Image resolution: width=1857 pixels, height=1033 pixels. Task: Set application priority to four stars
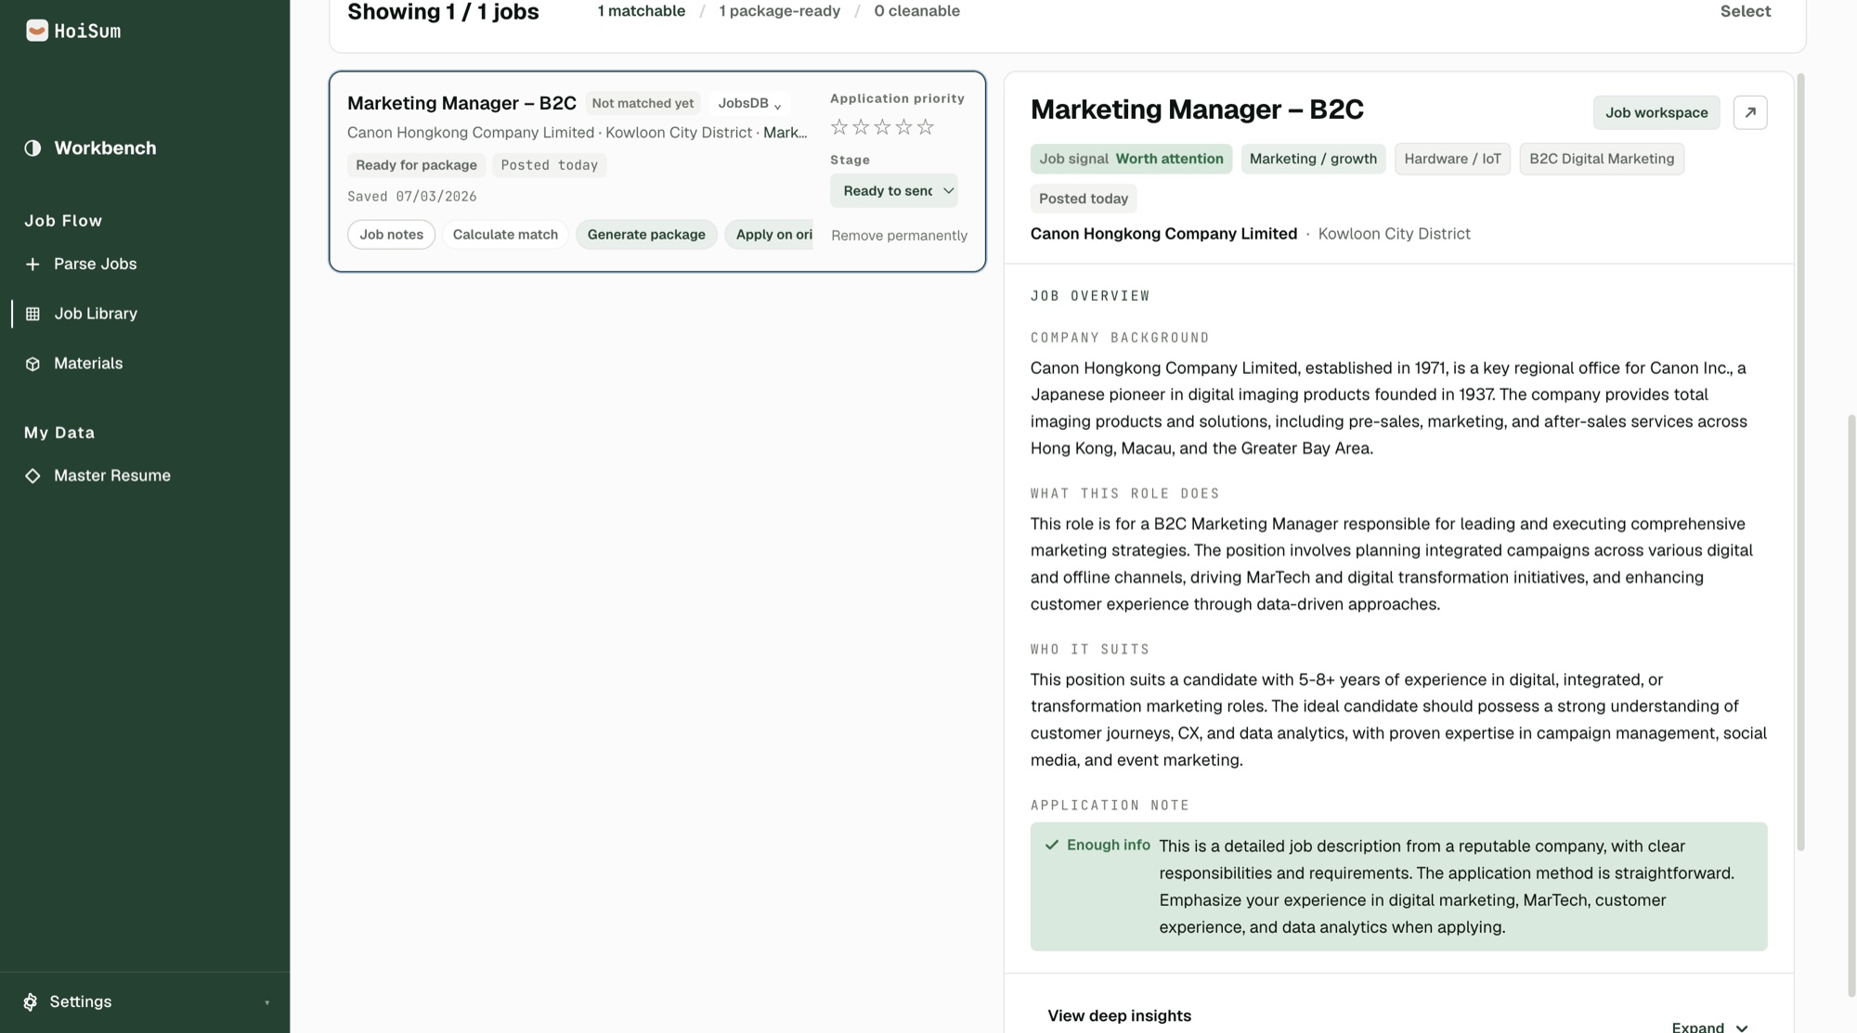[x=903, y=127]
